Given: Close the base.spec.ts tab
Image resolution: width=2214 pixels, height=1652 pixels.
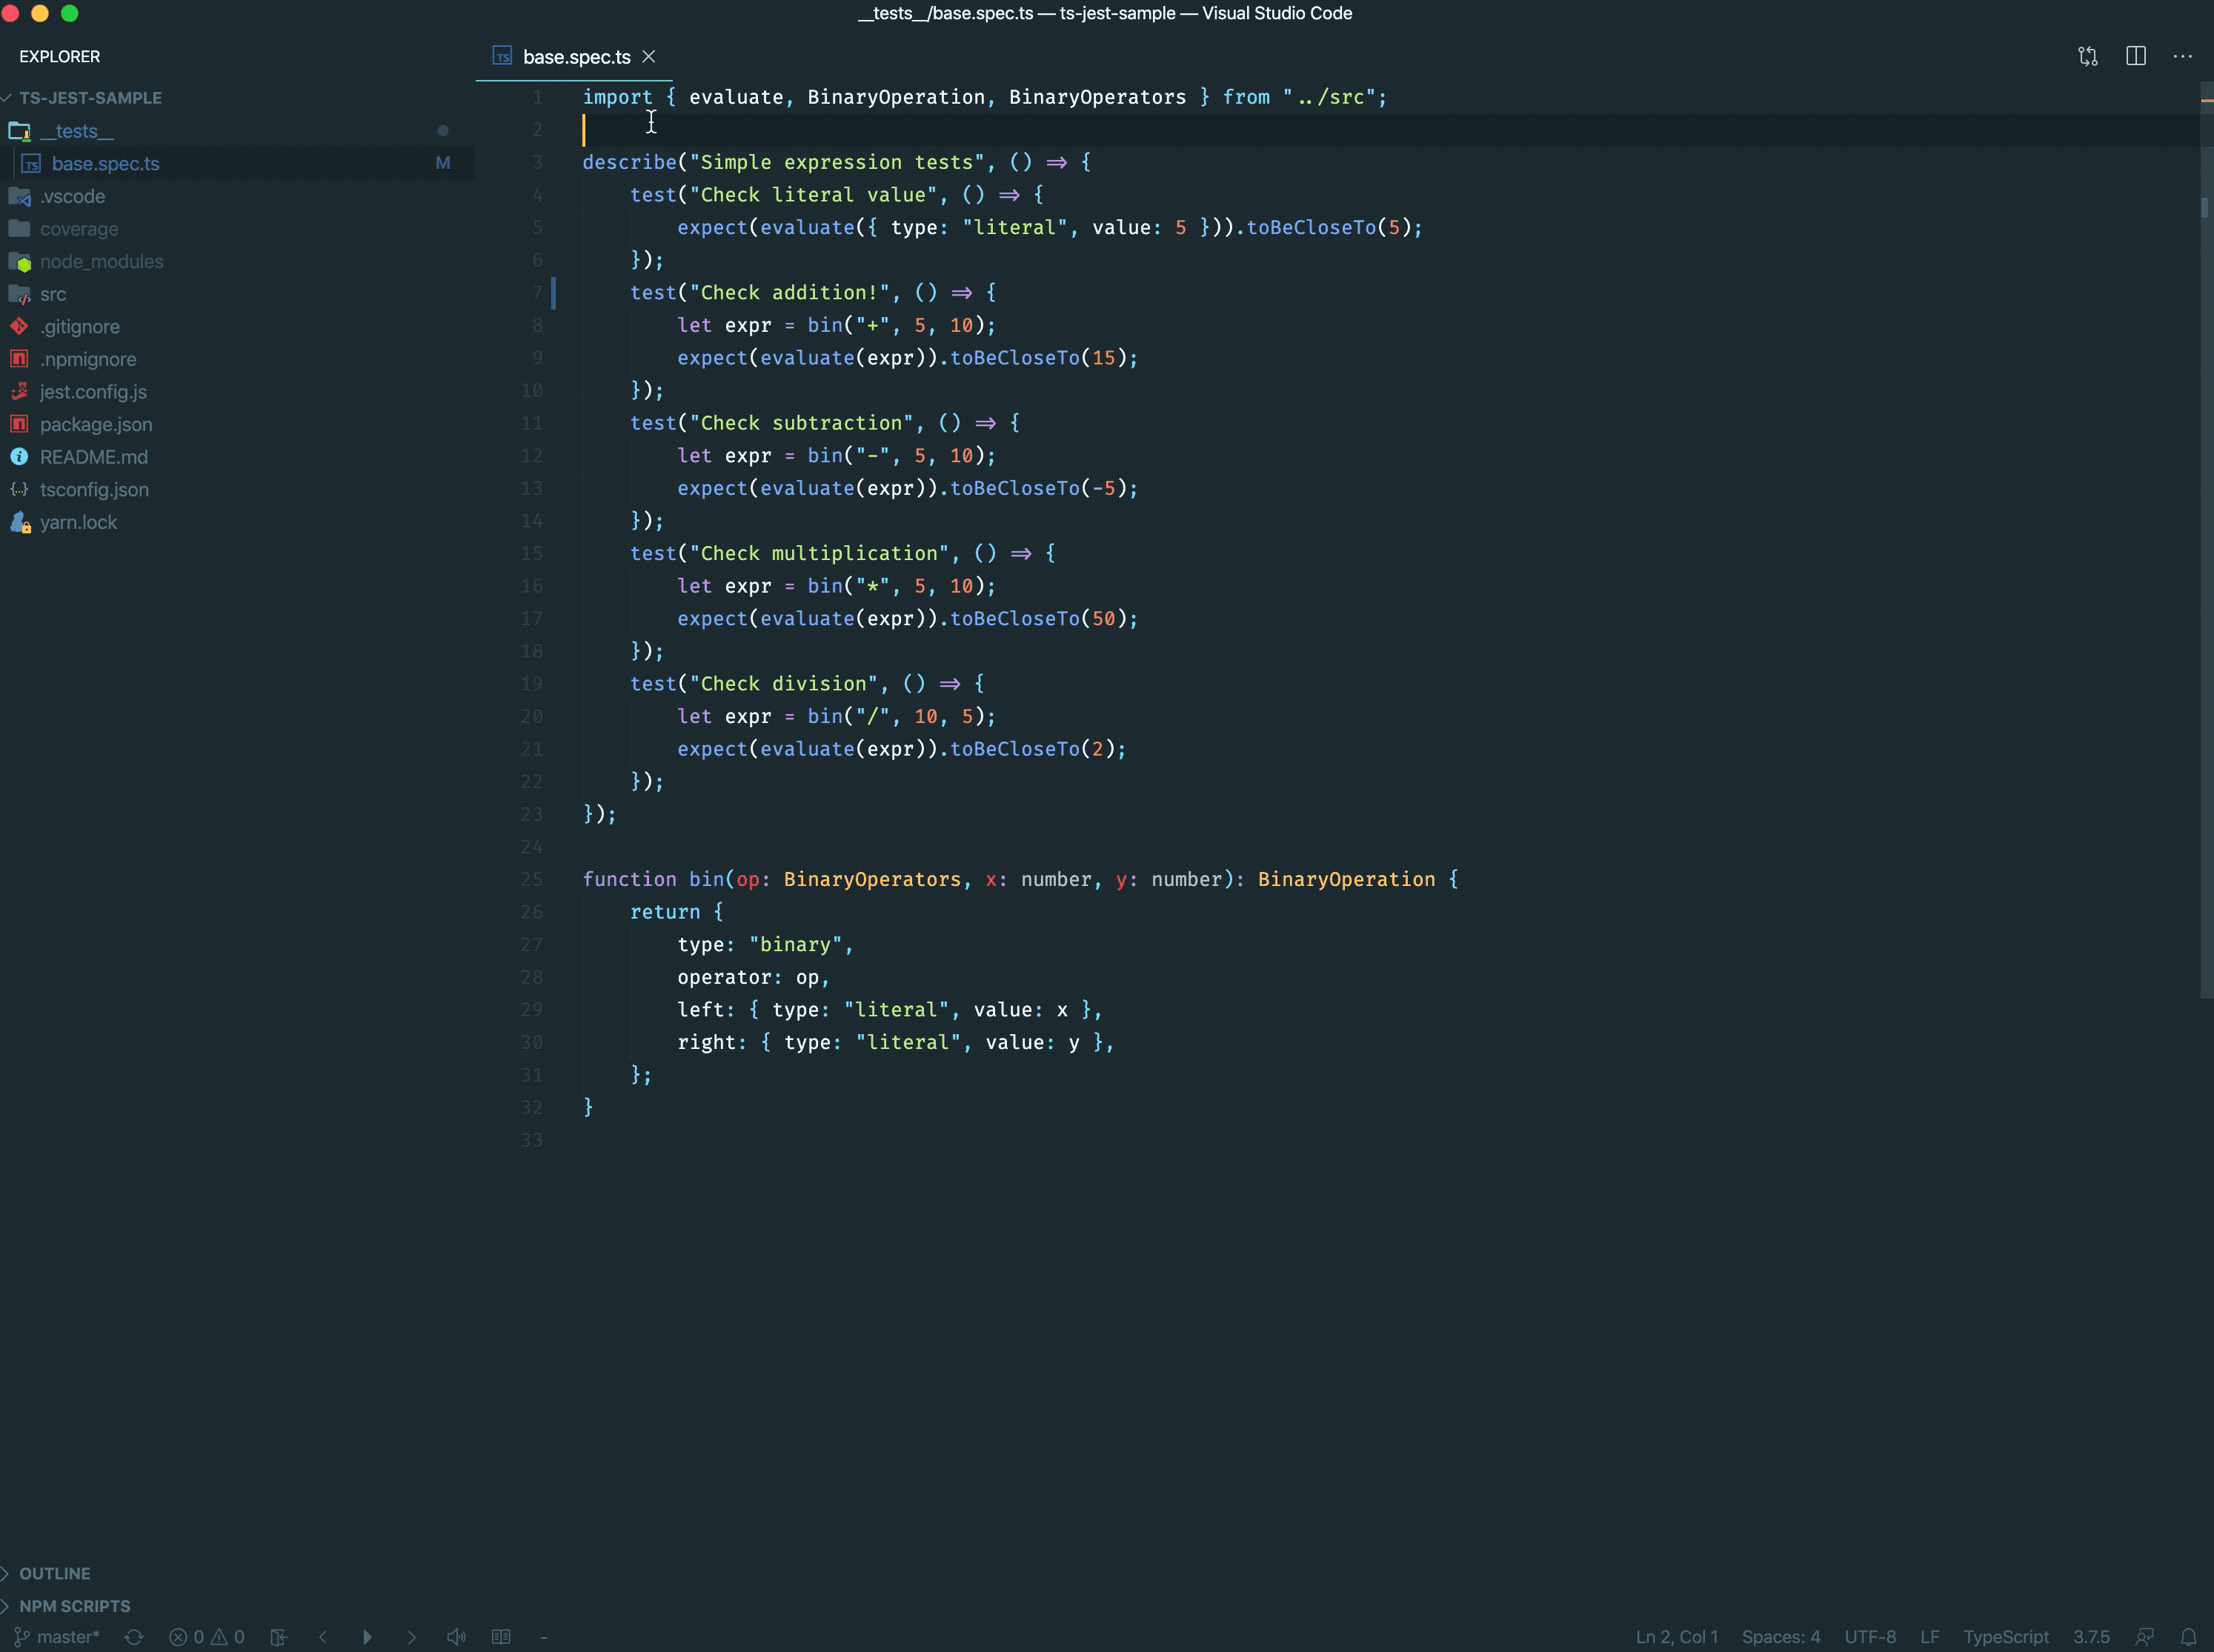Looking at the screenshot, I should (x=649, y=57).
